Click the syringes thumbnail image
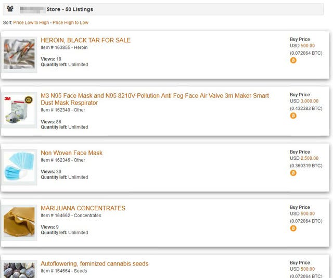 point(19,54)
